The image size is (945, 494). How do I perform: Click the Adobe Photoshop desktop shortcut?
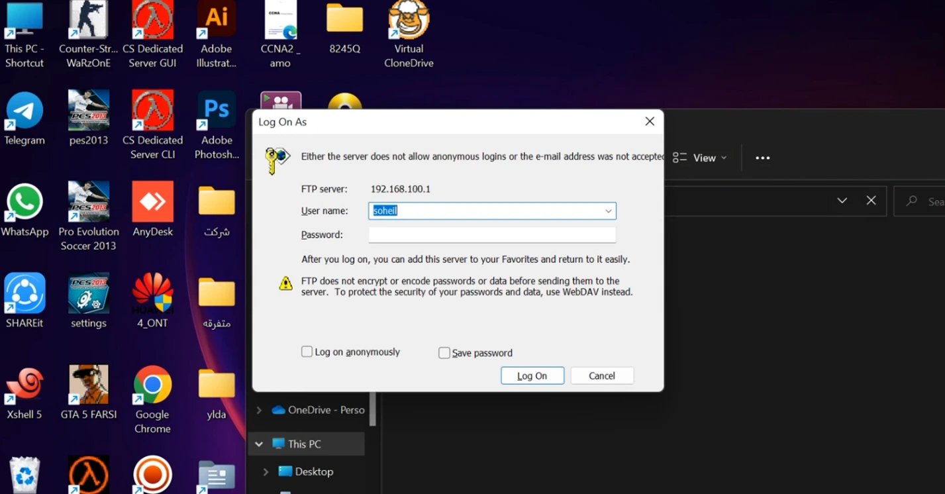pos(217,126)
